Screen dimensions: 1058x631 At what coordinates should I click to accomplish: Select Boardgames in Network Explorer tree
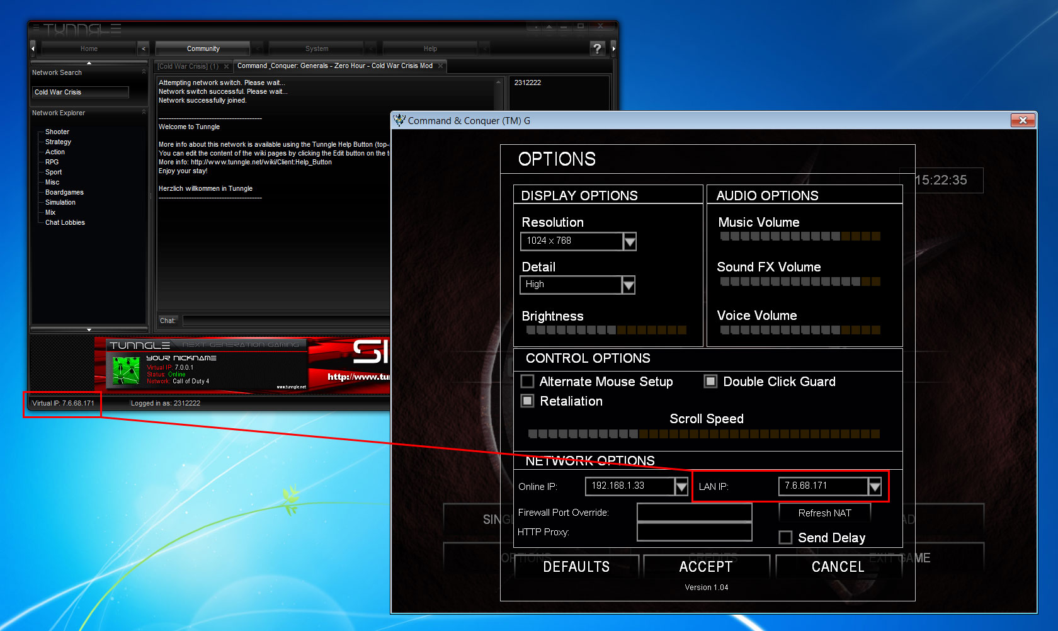tap(64, 192)
